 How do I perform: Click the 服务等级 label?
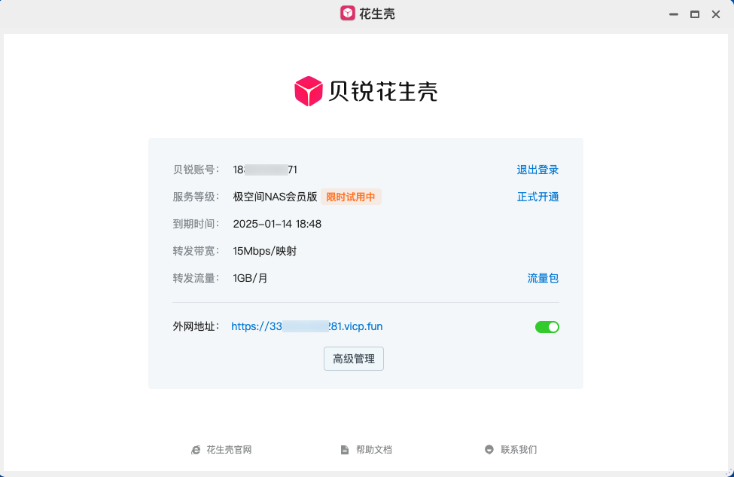pyautogui.click(x=196, y=197)
